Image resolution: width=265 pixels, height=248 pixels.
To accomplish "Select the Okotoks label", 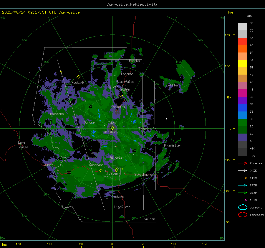I will click(118, 197).
